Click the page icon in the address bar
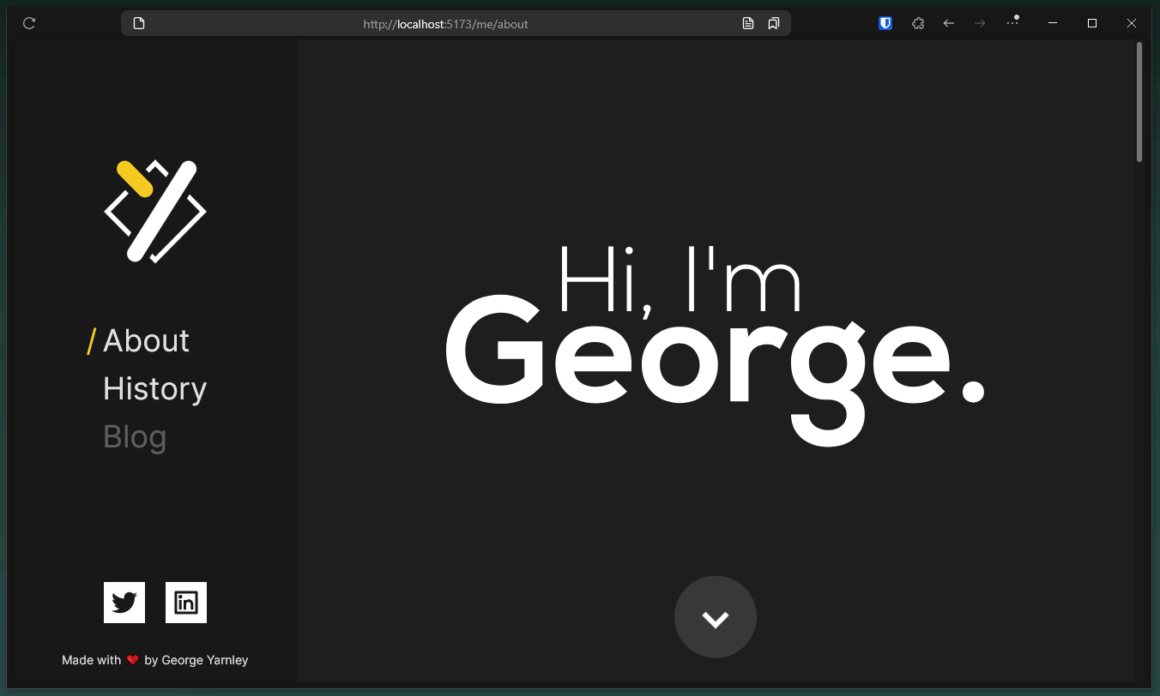The image size is (1160, 696). pyautogui.click(x=138, y=23)
